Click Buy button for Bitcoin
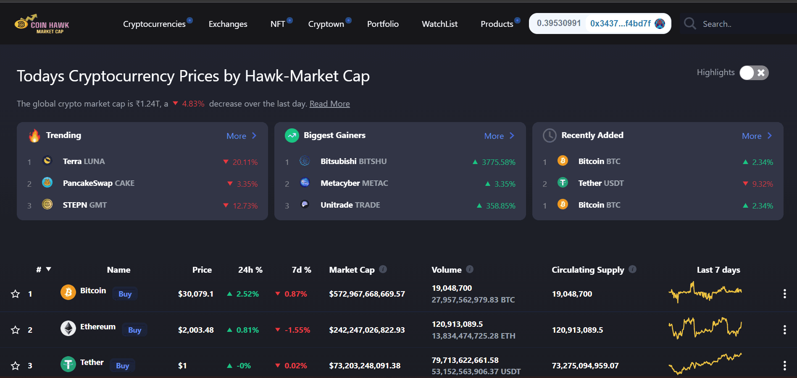 (125, 294)
